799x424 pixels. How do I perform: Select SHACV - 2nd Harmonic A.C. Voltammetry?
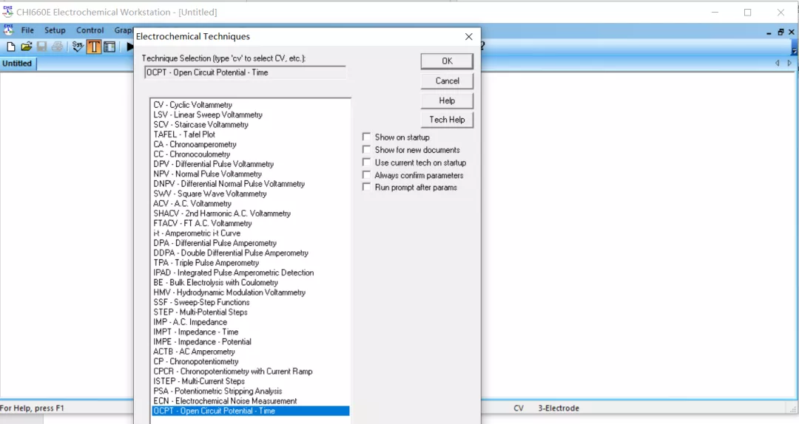pyautogui.click(x=222, y=213)
